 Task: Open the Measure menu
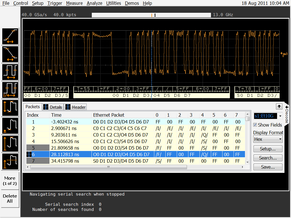click(74, 3)
